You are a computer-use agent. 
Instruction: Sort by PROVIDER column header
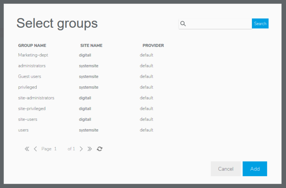tap(153, 46)
